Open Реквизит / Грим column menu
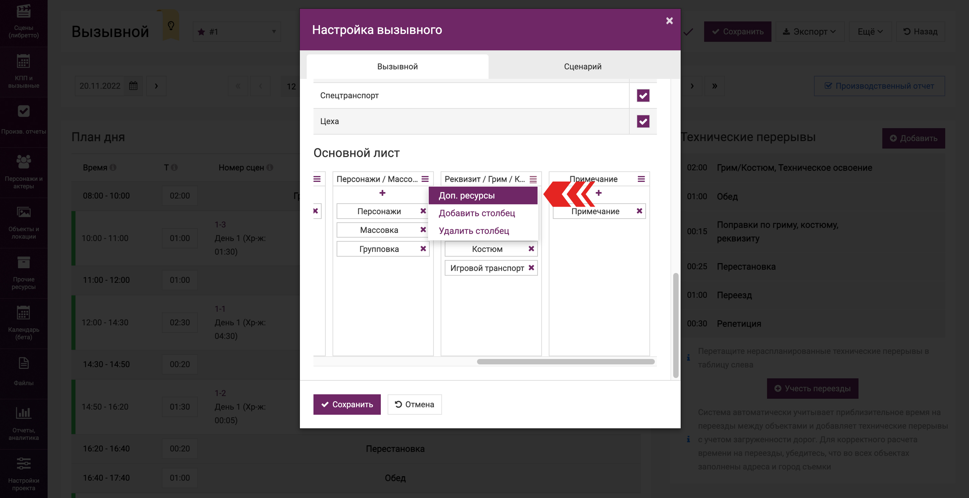 (533, 179)
